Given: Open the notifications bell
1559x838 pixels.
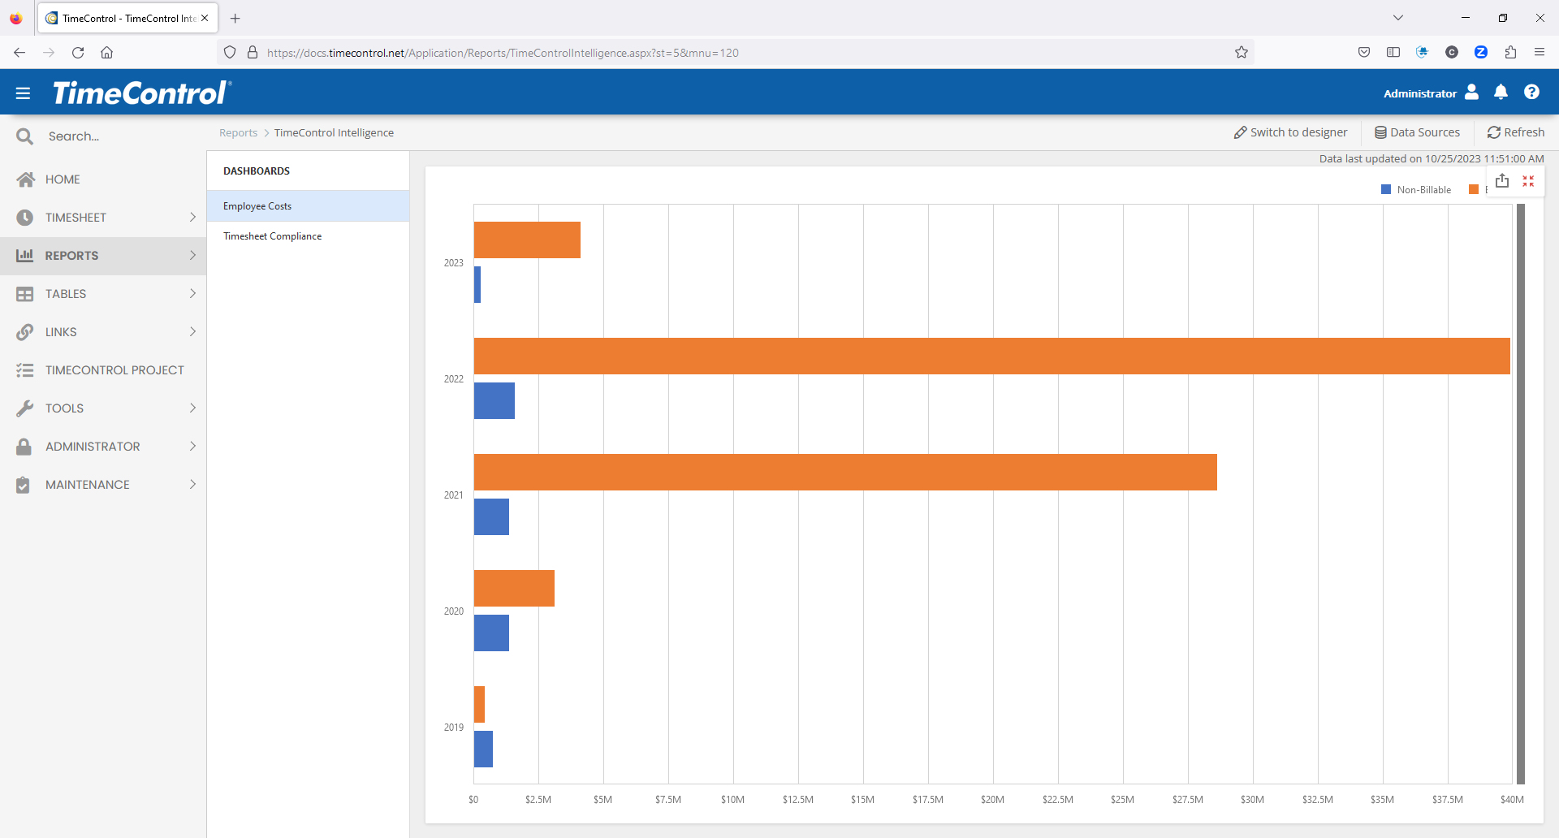Looking at the screenshot, I should [1501, 92].
